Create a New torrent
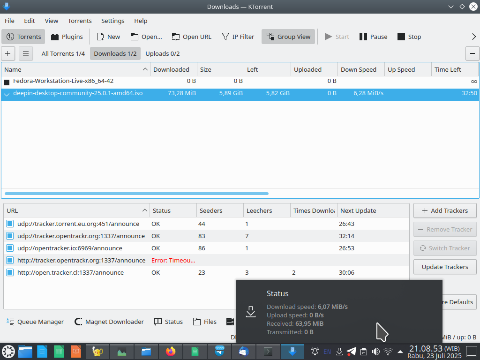This screenshot has height=360, width=480. tap(108, 37)
